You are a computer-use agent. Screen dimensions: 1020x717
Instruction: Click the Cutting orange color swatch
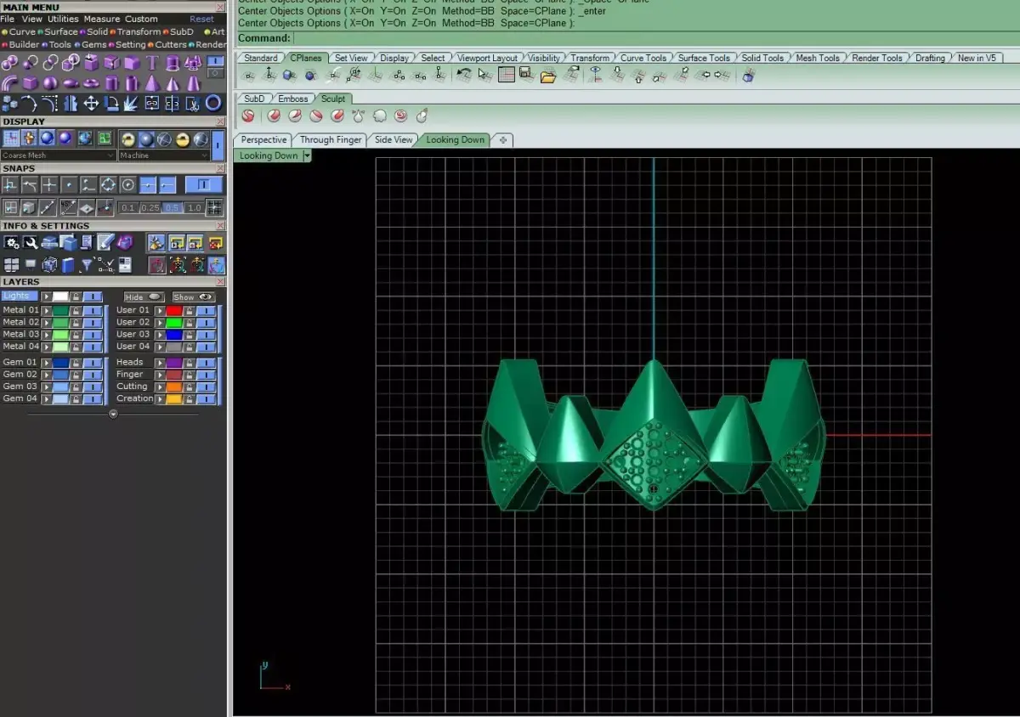[174, 387]
